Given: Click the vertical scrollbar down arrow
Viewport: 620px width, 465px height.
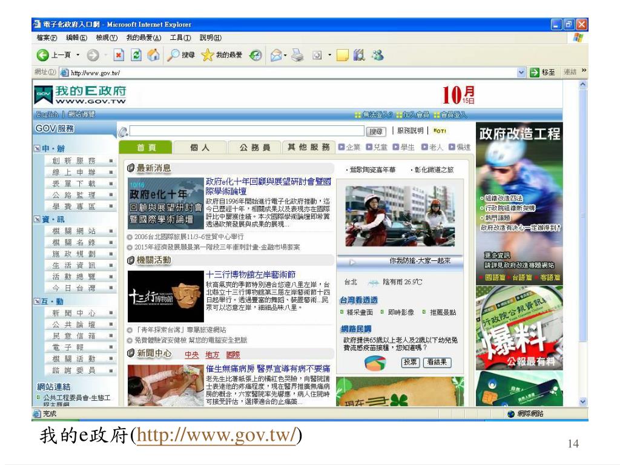Looking at the screenshot, I should (583, 402).
